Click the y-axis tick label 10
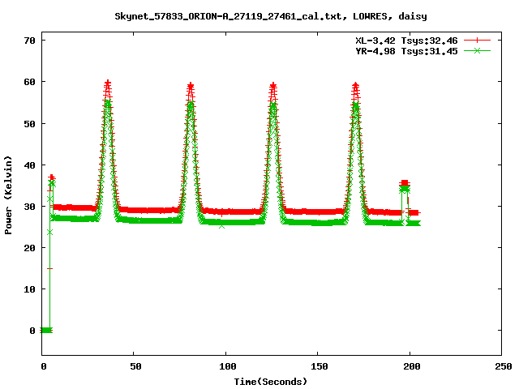Screen dimensions: 519x389 [29, 289]
